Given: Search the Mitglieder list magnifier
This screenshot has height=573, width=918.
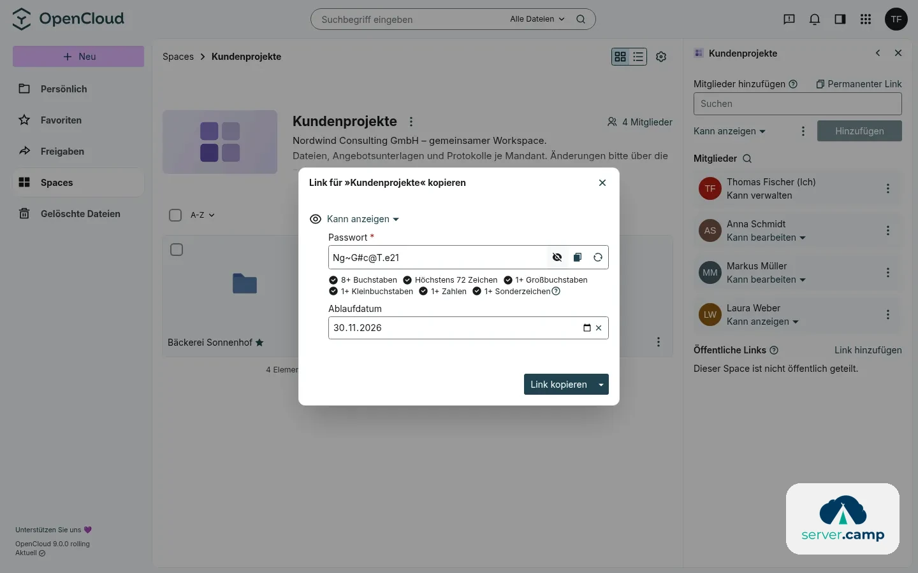Looking at the screenshot, I should (x=747, y=159).
